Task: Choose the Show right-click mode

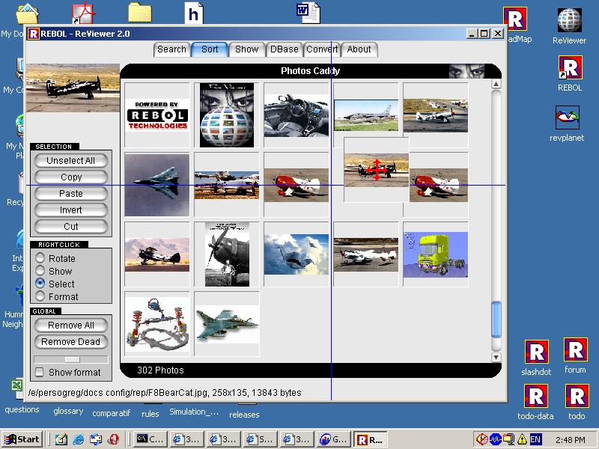Action: coord(40,271)
